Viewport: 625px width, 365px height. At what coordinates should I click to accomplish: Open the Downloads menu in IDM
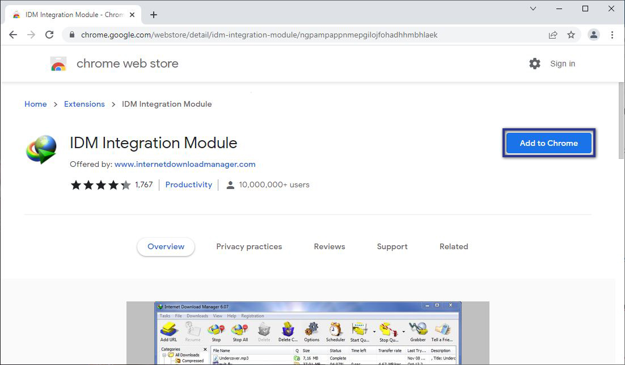pos(197,315)
